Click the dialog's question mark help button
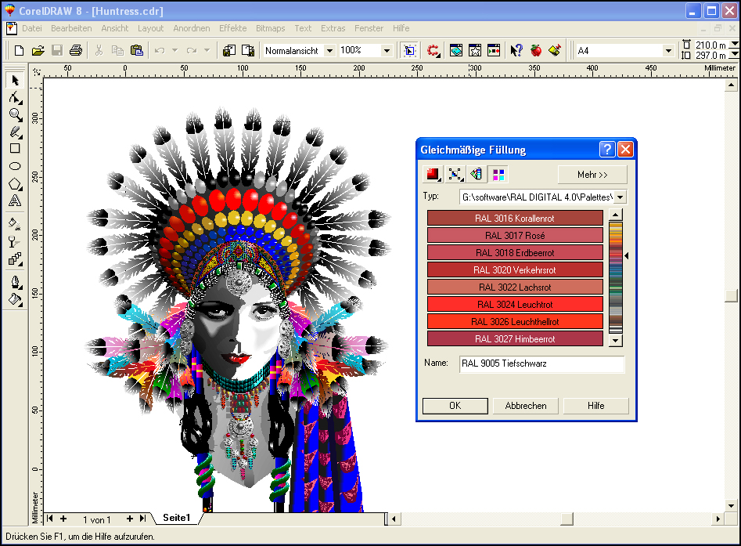741x546 pixels. point(607,150)
